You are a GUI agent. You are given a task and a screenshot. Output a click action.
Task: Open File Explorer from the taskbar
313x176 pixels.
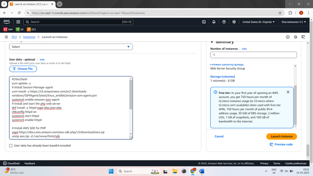pos(175,171)
